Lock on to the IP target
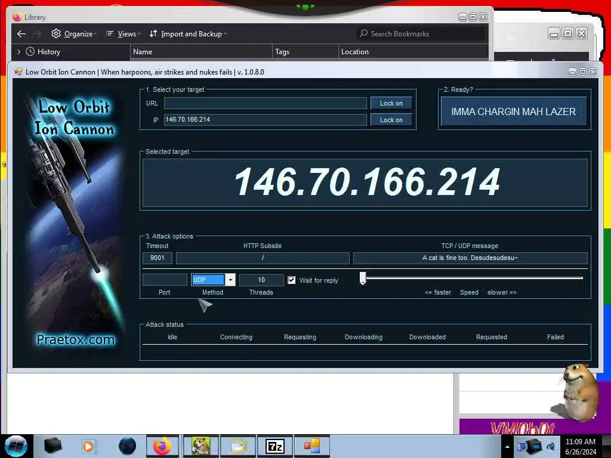The width and height of the screenshot is (611, 458). [391, 120]
